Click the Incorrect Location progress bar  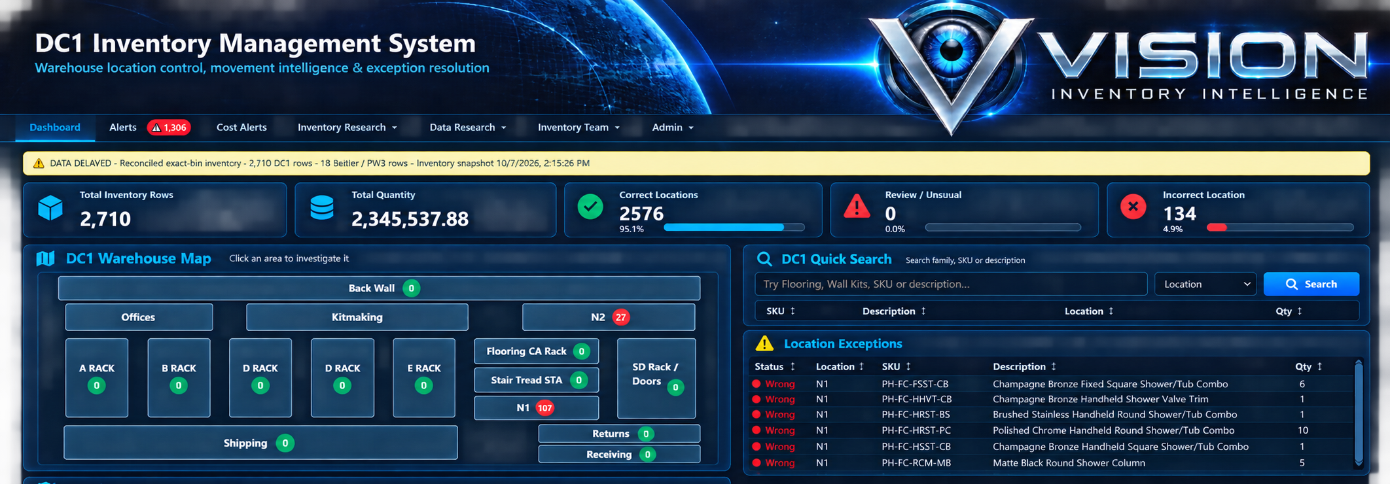click(x=1280, y=228)
